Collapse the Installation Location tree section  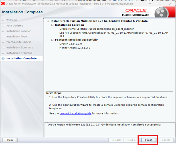tap(53, 25)
